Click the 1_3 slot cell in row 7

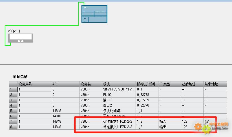point(147,121)
